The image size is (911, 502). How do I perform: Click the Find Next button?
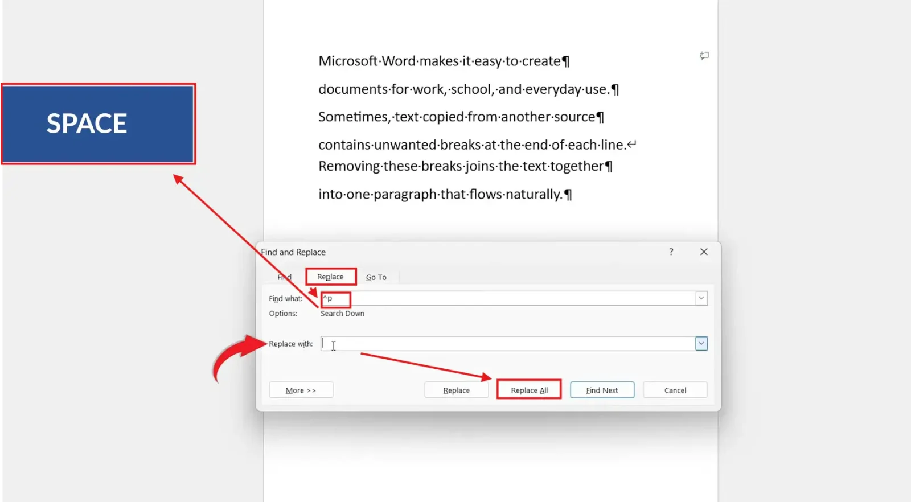(x=602, y=390)
